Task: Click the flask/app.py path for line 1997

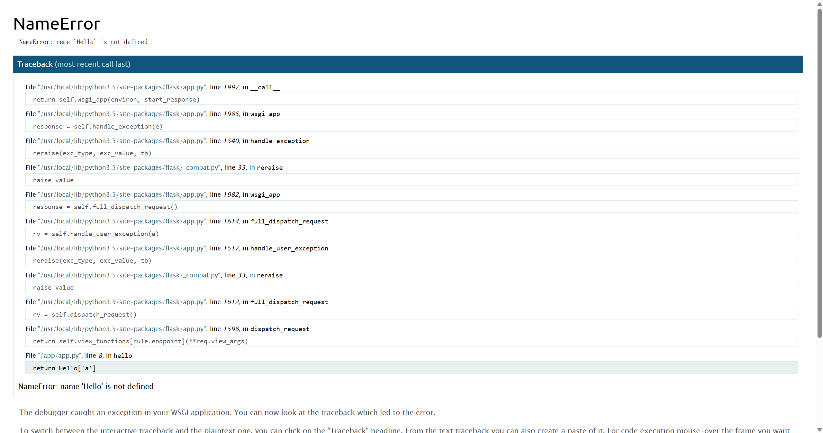Action: tap(122, 87)
